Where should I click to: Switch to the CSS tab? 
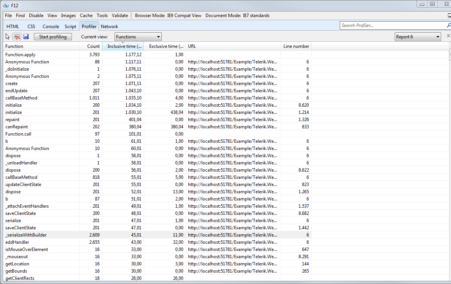point(31,27)
